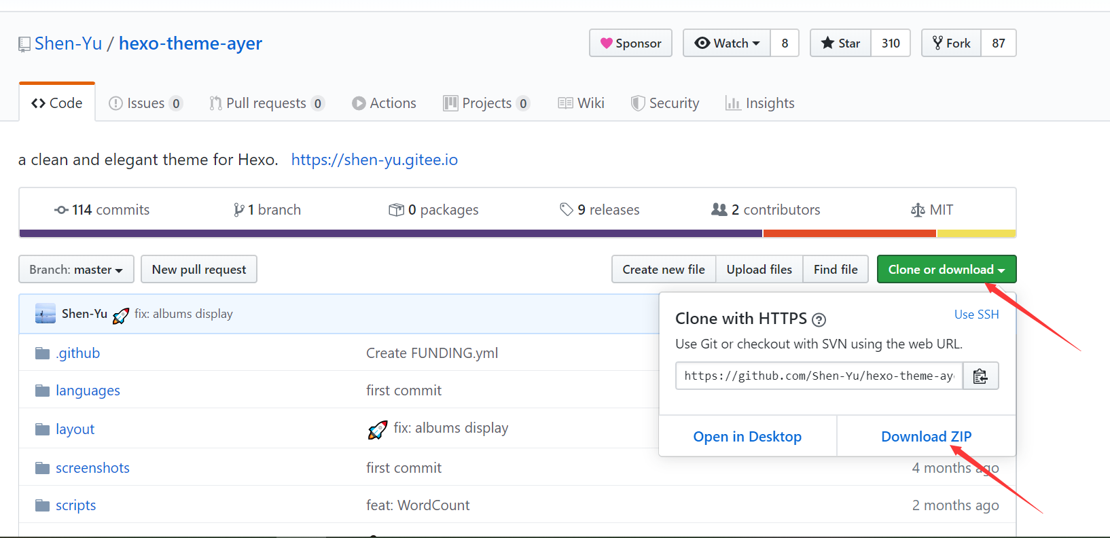Go to the Actions tab
The height and width of the screenshot is (538, 1110).
(384, 103)
